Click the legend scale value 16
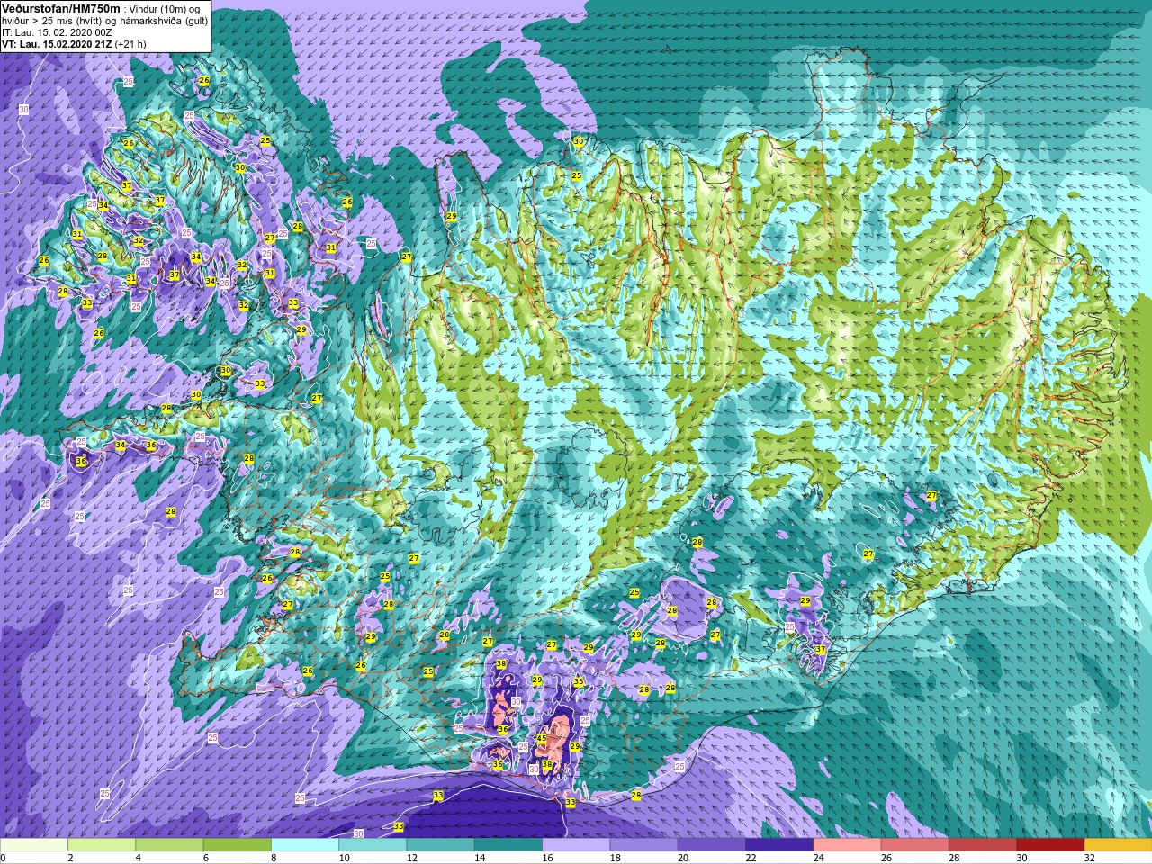The image size is (1152, 864). [548, 858]
